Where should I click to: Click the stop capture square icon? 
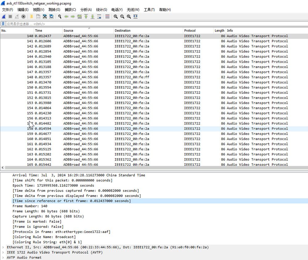[x=10, y=17]
